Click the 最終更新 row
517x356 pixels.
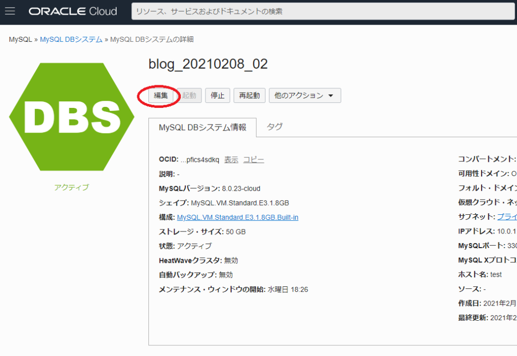point(487,318)
